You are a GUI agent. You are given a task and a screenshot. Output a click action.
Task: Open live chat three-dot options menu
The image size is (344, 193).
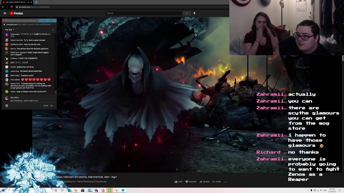tap(53, 29)
